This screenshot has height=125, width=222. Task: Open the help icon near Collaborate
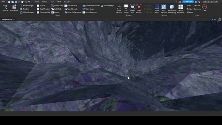[196, 2]
